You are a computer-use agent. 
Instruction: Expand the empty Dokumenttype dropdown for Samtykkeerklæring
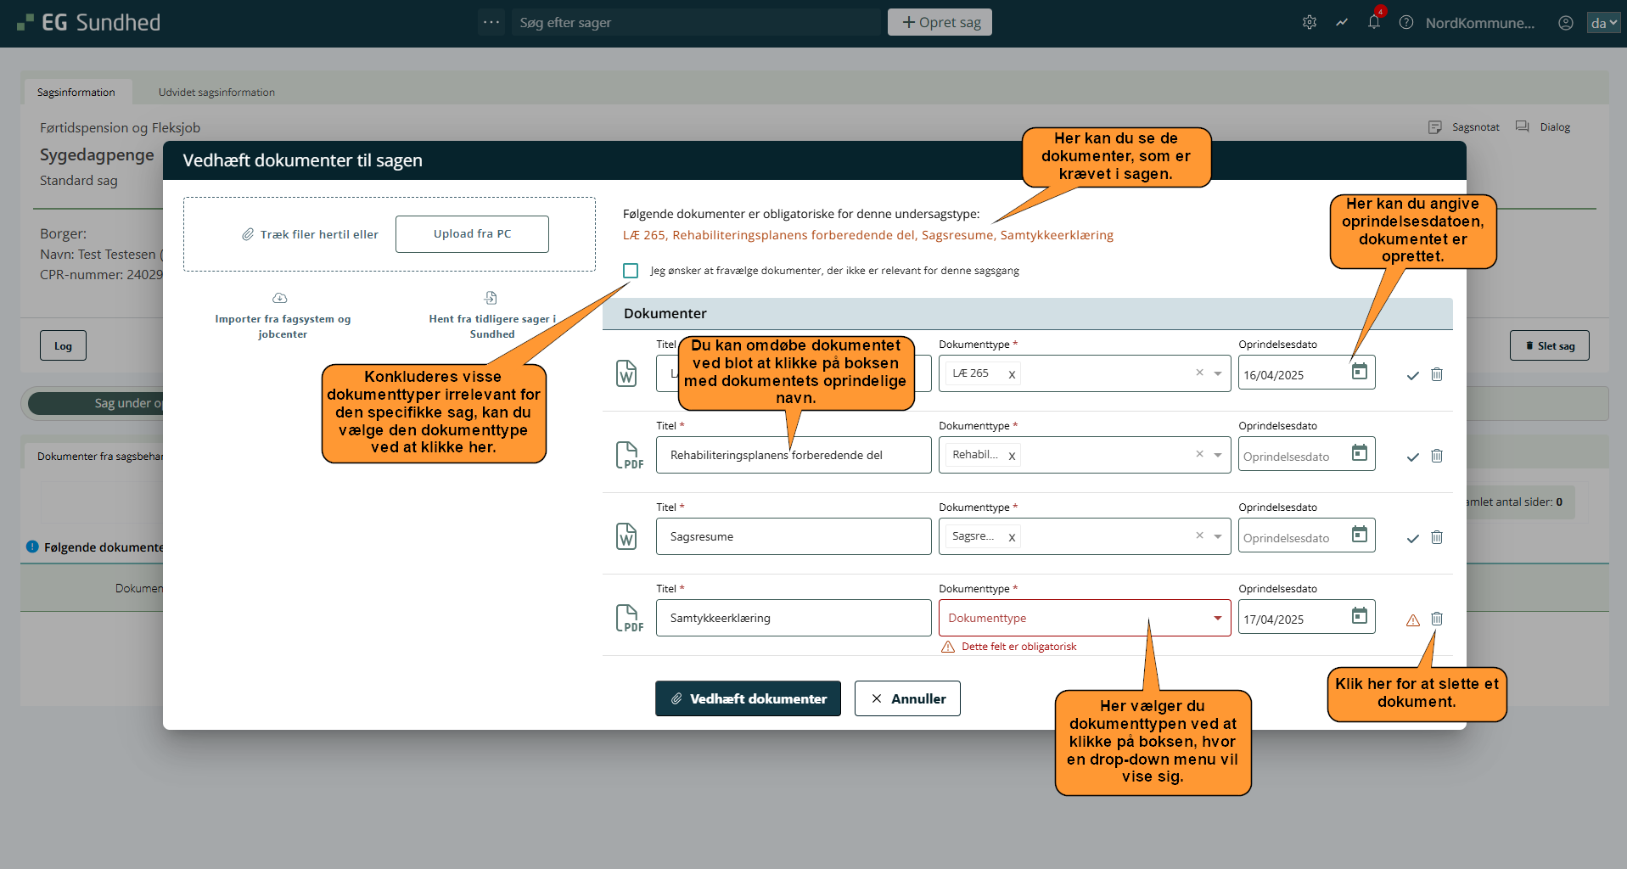click(1217, 618)
